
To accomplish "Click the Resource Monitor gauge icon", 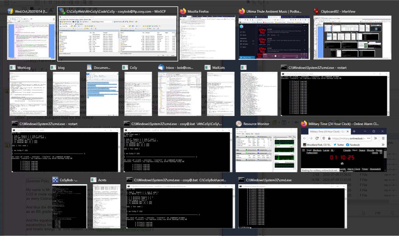I will pos(238,123).
